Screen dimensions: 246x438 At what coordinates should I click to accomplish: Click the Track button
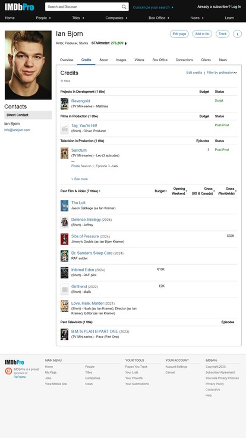tap(223, 34)
